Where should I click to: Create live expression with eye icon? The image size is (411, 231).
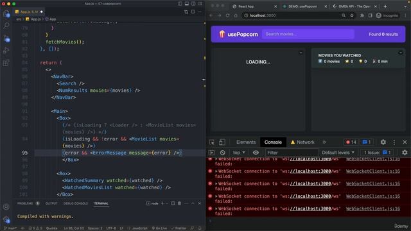(x=256, y=153)
